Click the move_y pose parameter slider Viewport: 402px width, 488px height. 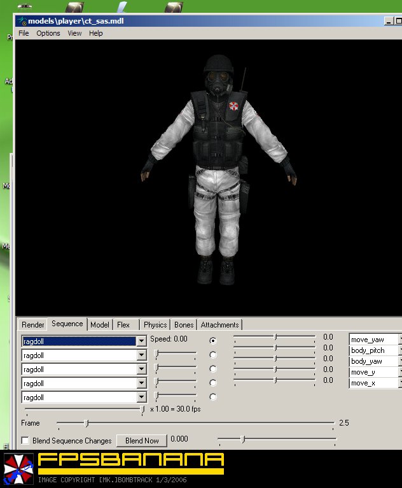(275, 370)
